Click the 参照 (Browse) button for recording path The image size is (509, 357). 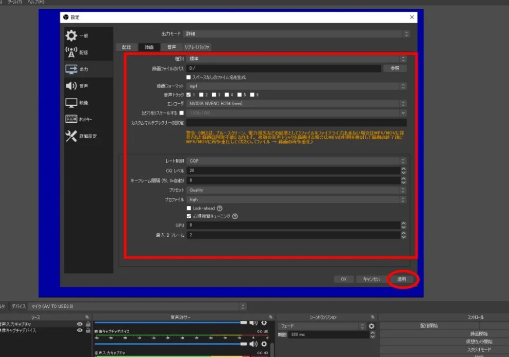(x=395, y=69)
